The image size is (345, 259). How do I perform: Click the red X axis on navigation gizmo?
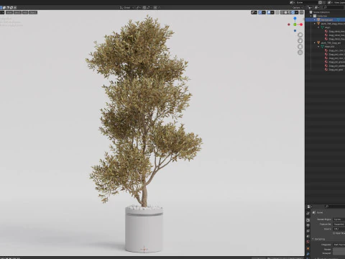301,24
